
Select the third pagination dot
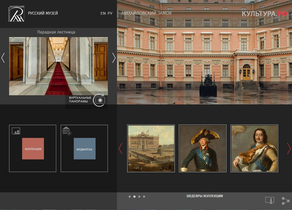click(139, 197)
